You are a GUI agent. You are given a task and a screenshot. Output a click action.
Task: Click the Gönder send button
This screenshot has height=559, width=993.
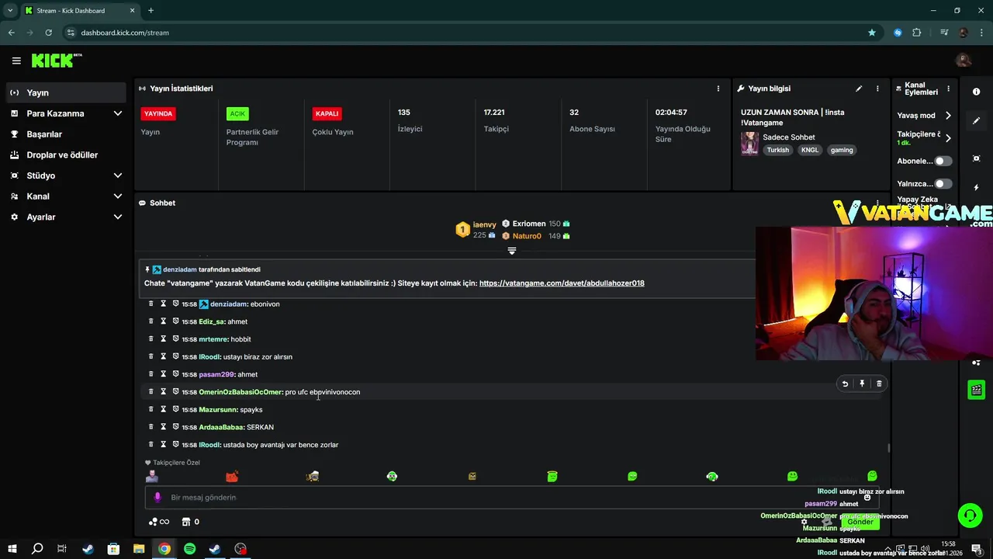pos(860,522)
